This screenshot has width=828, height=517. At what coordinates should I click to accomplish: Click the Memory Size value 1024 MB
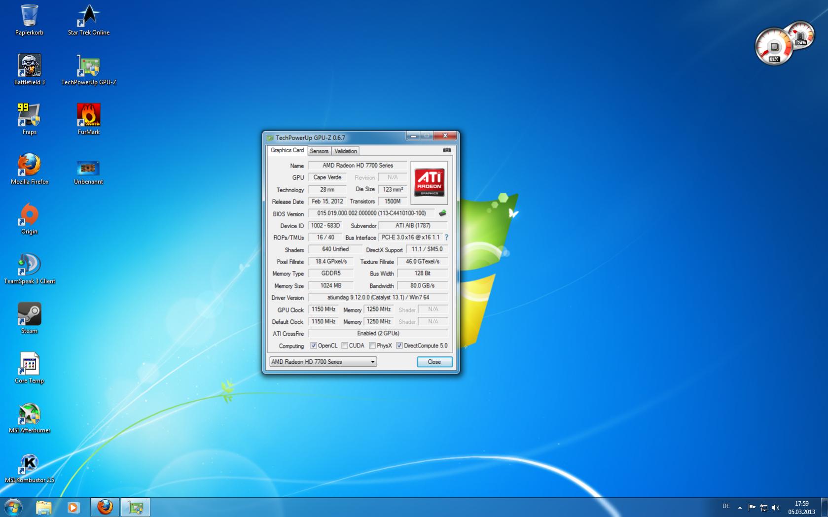tap(331, 286)
